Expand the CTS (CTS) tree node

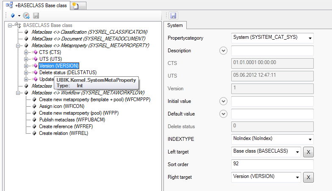click(x=26, y=52)
